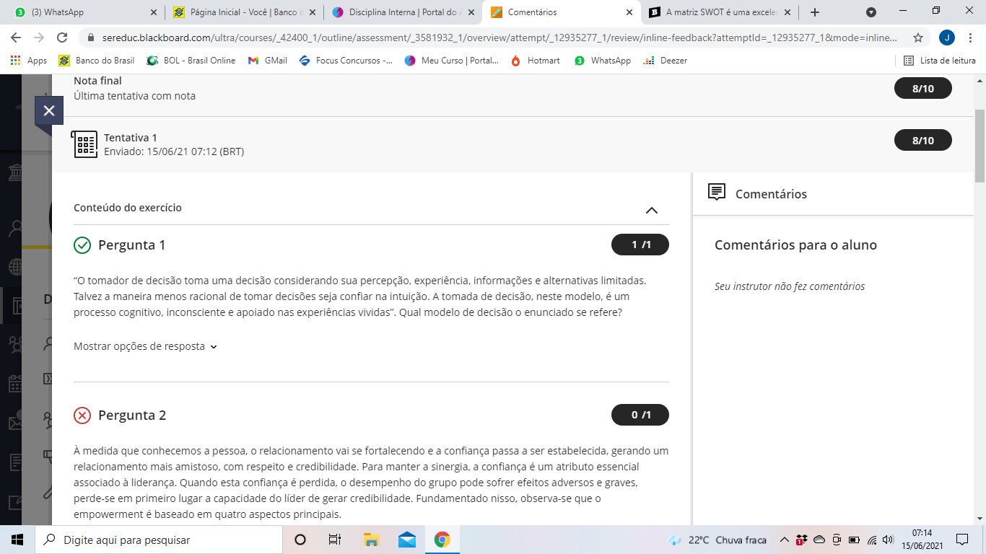Viewport: 986px width, 554px height.
Task: Open the Mail app in the taskbar
Action: [406, 540]
